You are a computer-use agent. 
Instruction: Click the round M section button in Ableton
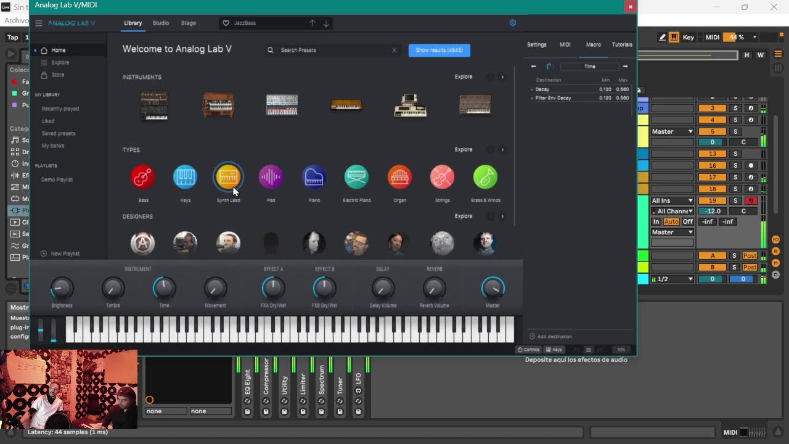(776, 263)
